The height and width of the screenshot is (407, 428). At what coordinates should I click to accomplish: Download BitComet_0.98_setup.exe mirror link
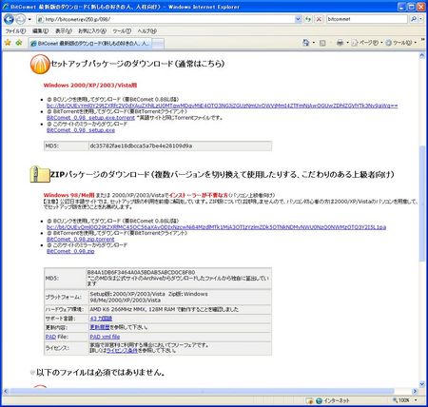pyautogui.click(x=81, y=130)
